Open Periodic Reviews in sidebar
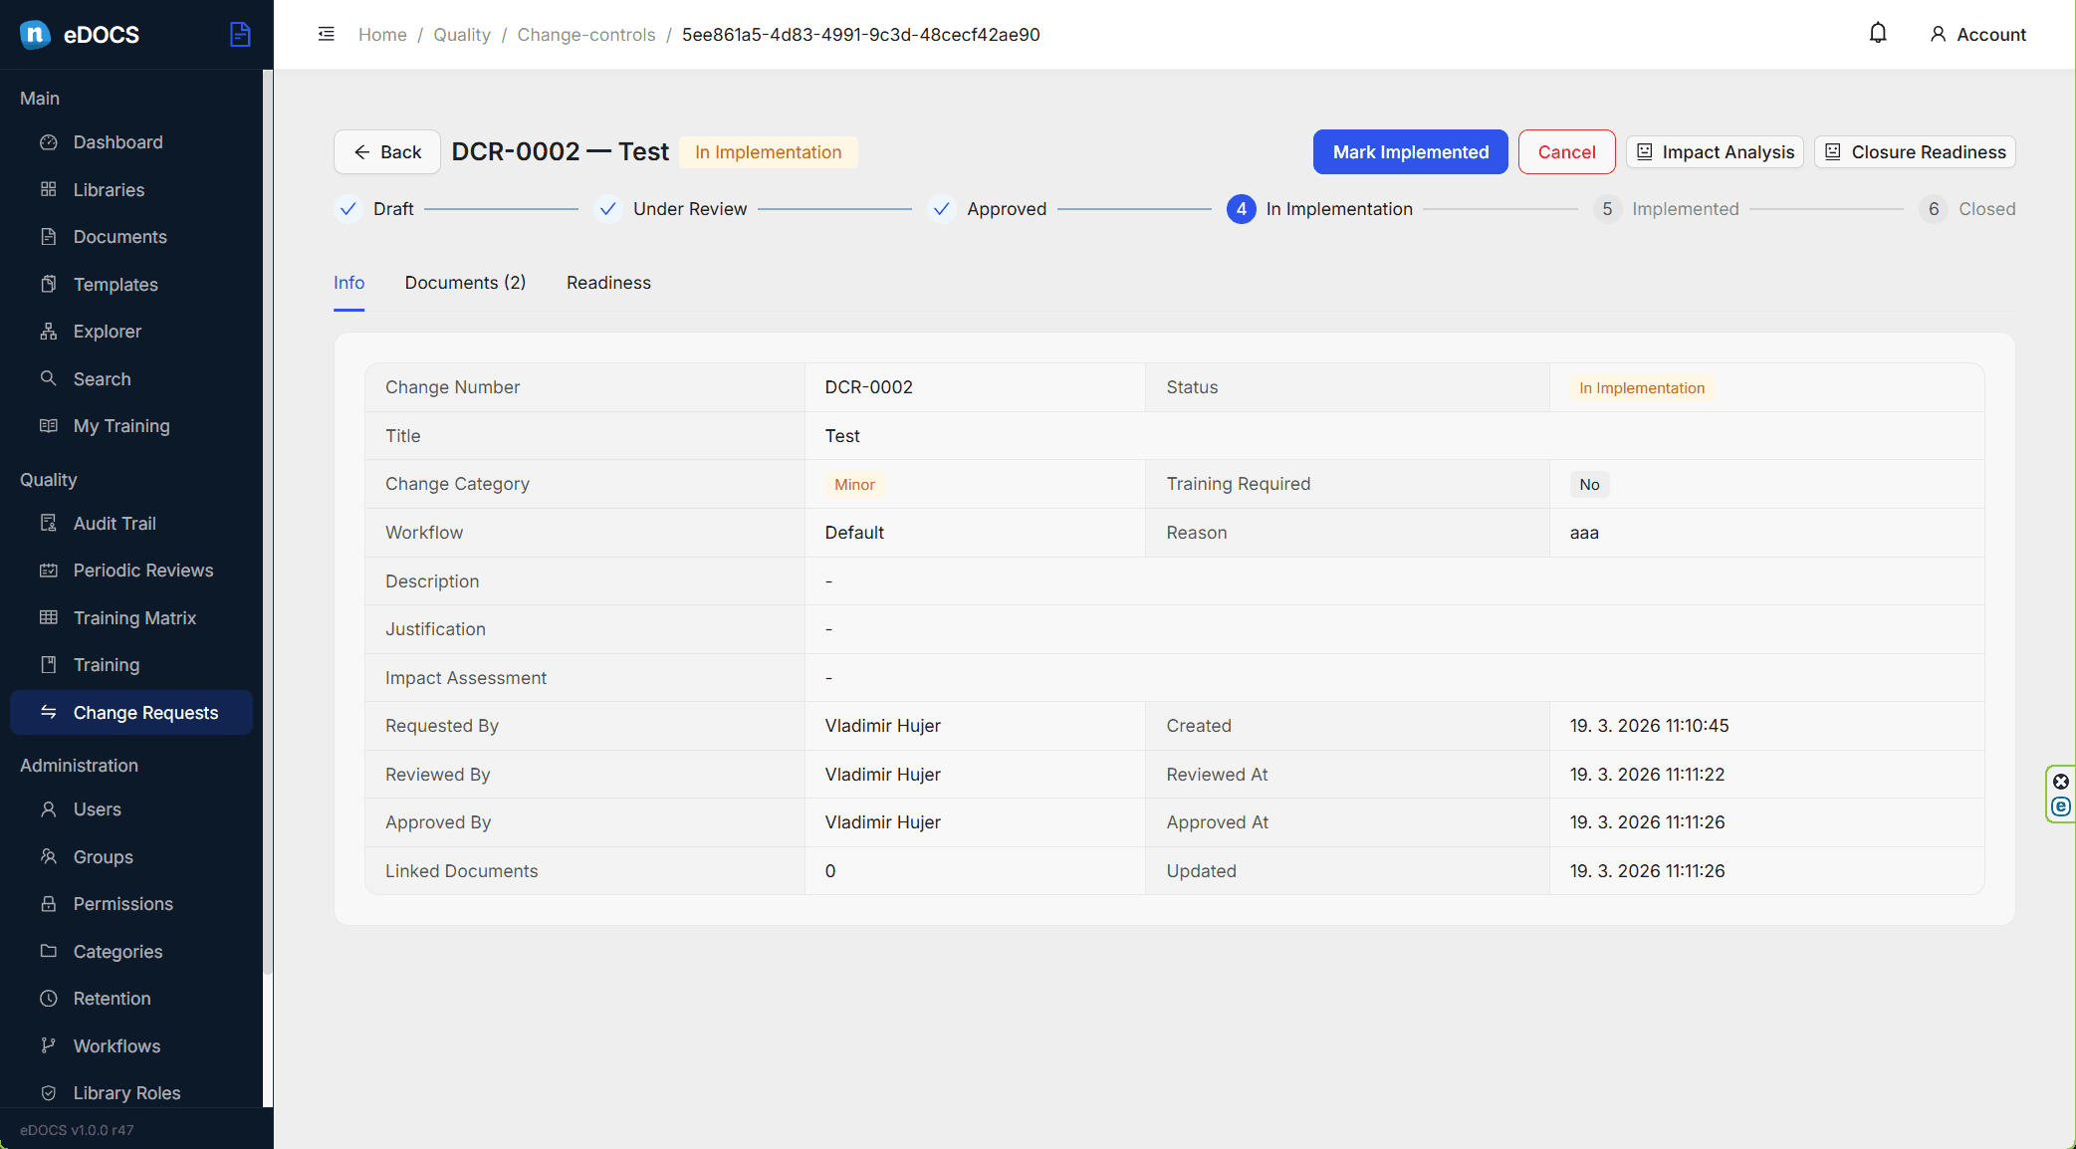 (130, 571)
